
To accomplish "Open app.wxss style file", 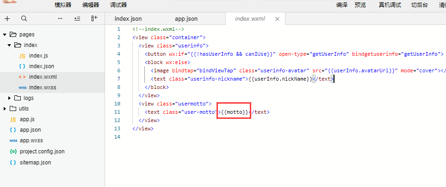I will point(31,140).
